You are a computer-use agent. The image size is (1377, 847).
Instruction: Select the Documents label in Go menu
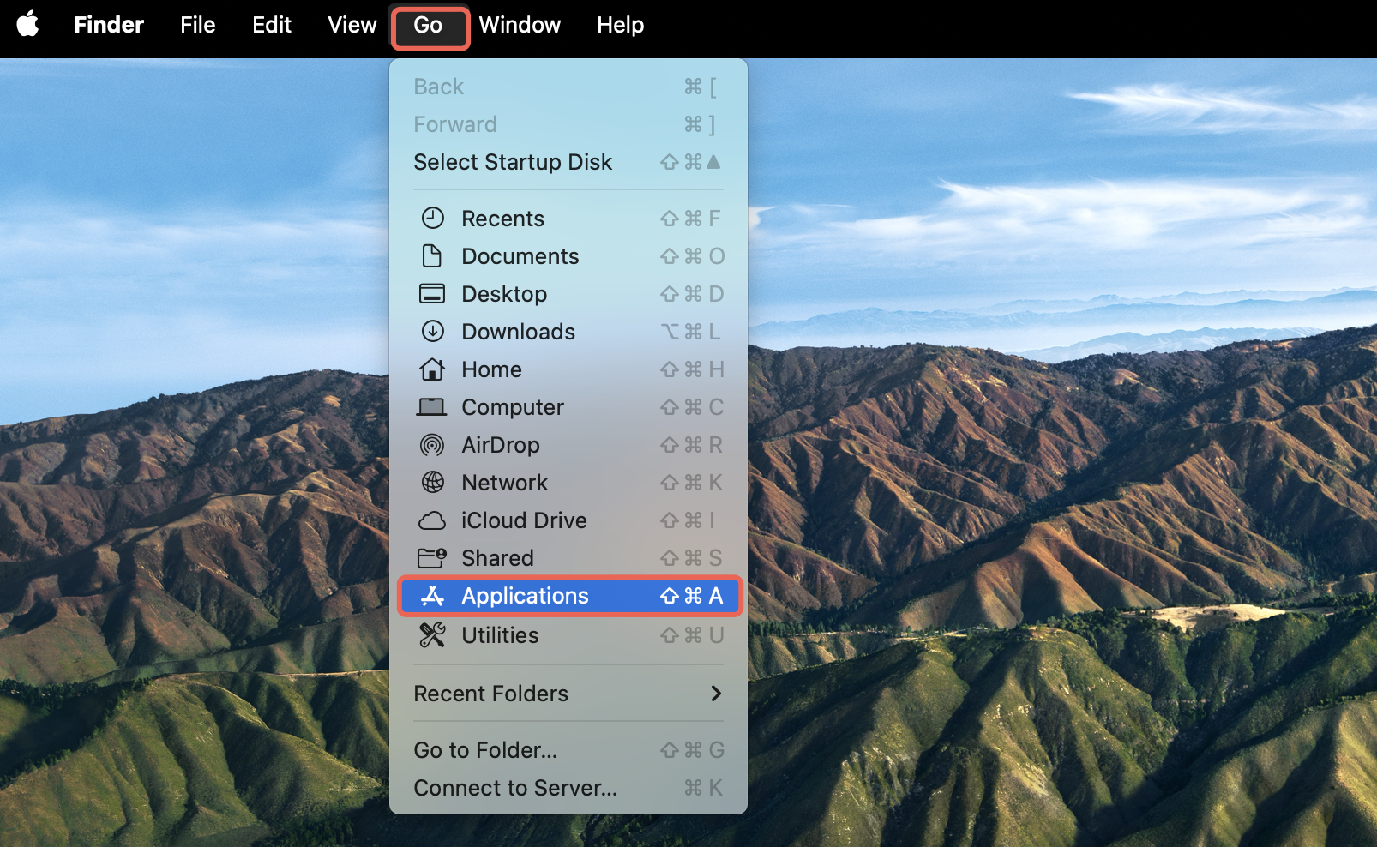click(520, 256)
